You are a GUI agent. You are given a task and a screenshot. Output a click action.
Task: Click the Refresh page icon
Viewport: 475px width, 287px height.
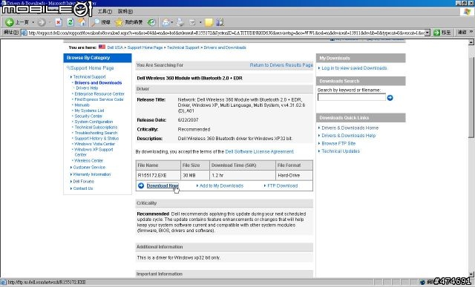pos(71,22)
